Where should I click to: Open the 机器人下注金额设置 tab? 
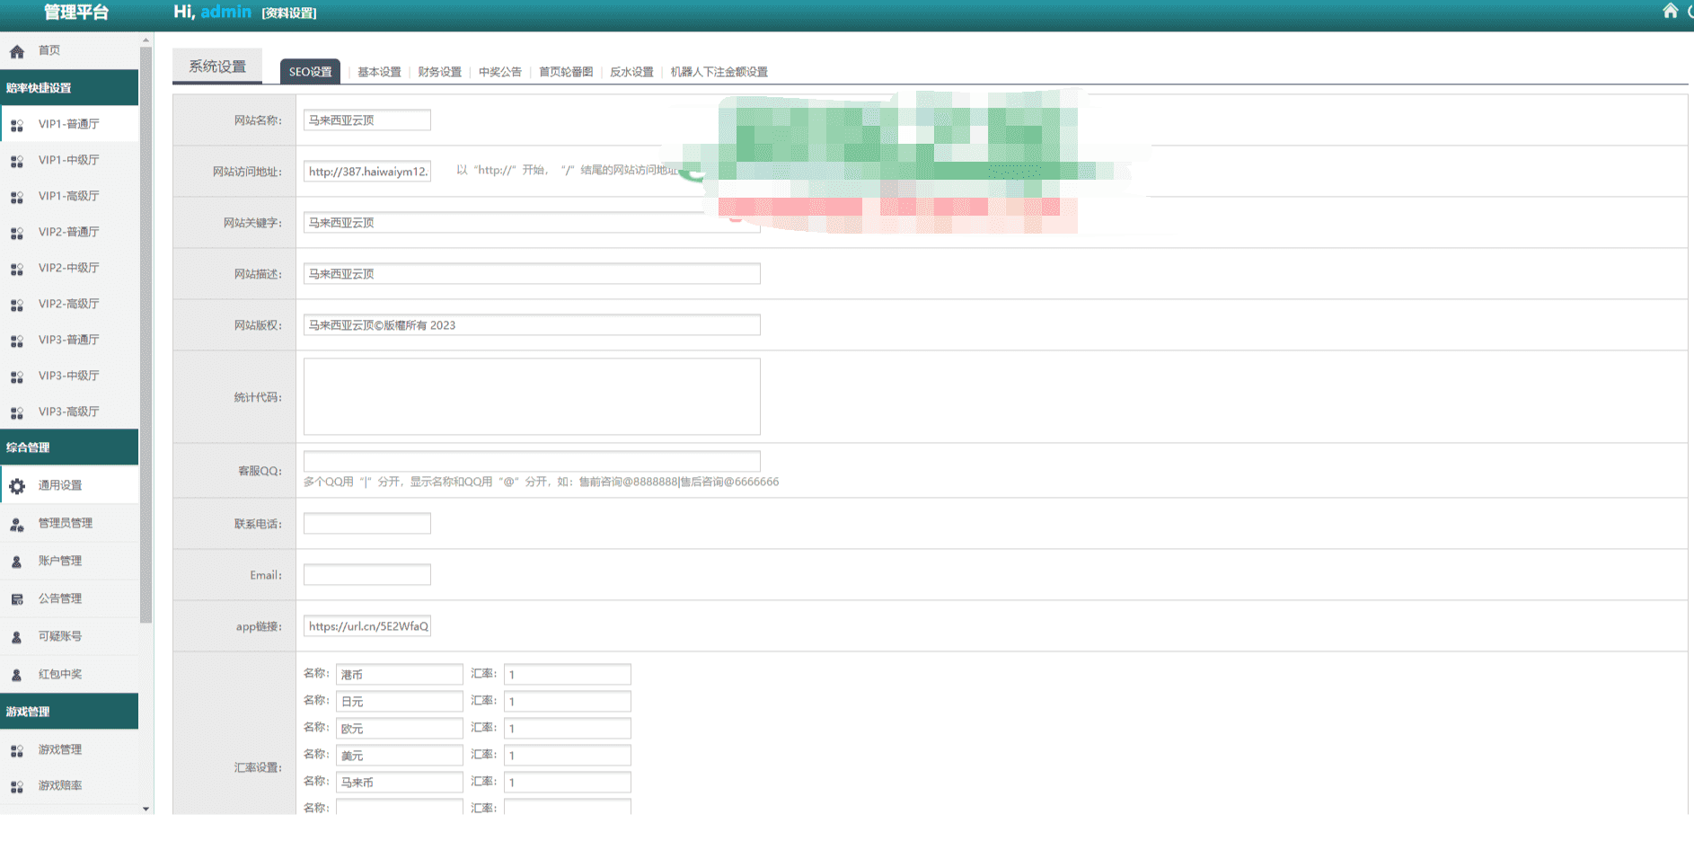point(719,72)
